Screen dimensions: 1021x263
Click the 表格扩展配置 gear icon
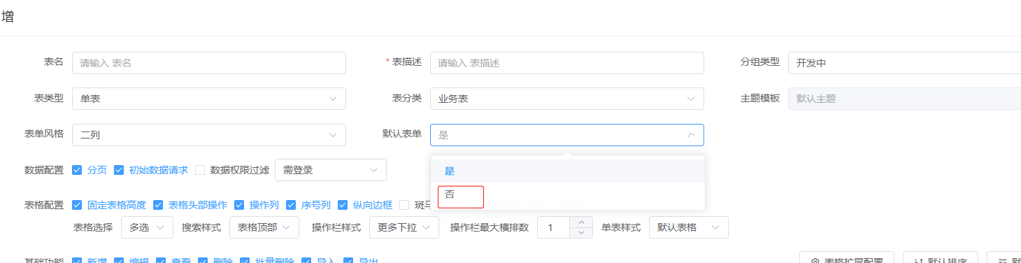pos(815,261)
